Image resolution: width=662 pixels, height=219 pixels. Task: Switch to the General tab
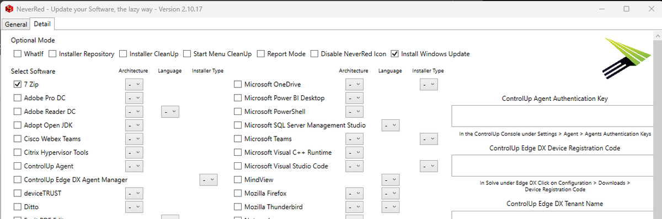pos(16,24)
